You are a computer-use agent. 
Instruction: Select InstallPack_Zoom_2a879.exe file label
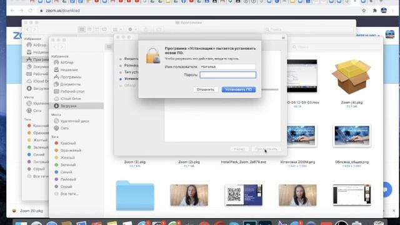pos(243,162)
